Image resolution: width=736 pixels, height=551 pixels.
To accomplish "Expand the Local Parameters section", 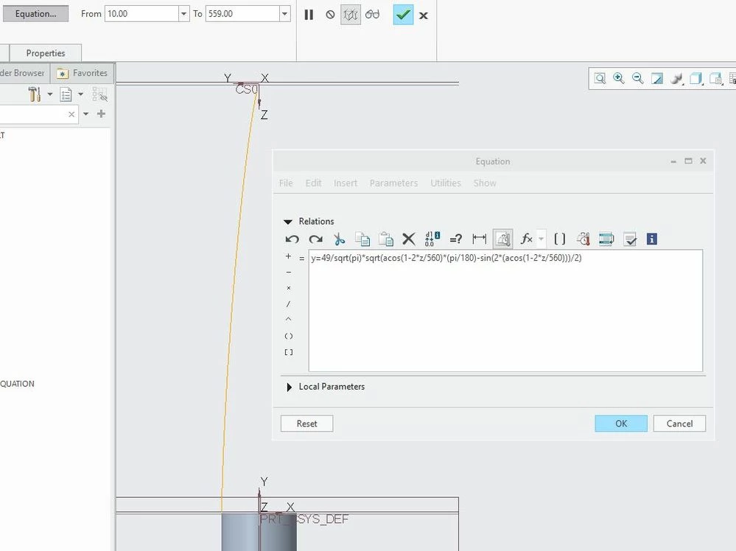I will [289, 387].
